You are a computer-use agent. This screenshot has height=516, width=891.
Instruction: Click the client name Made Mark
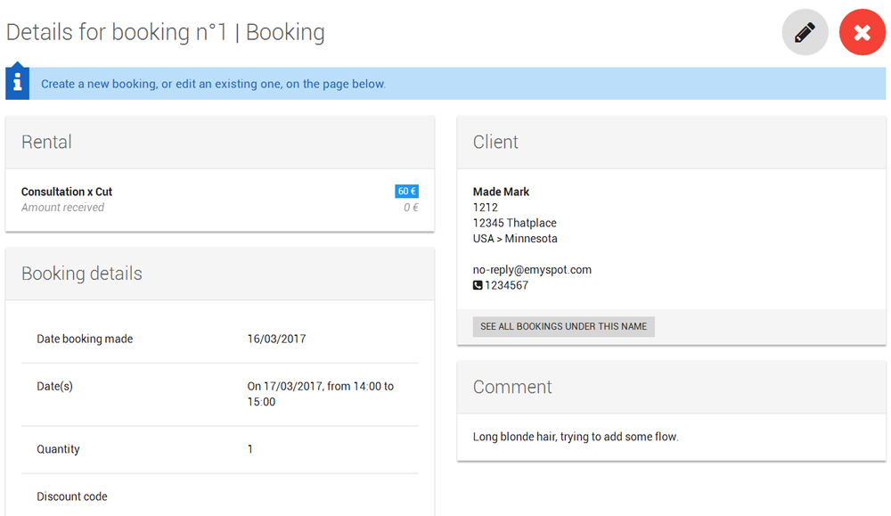(x=501, y=192)
